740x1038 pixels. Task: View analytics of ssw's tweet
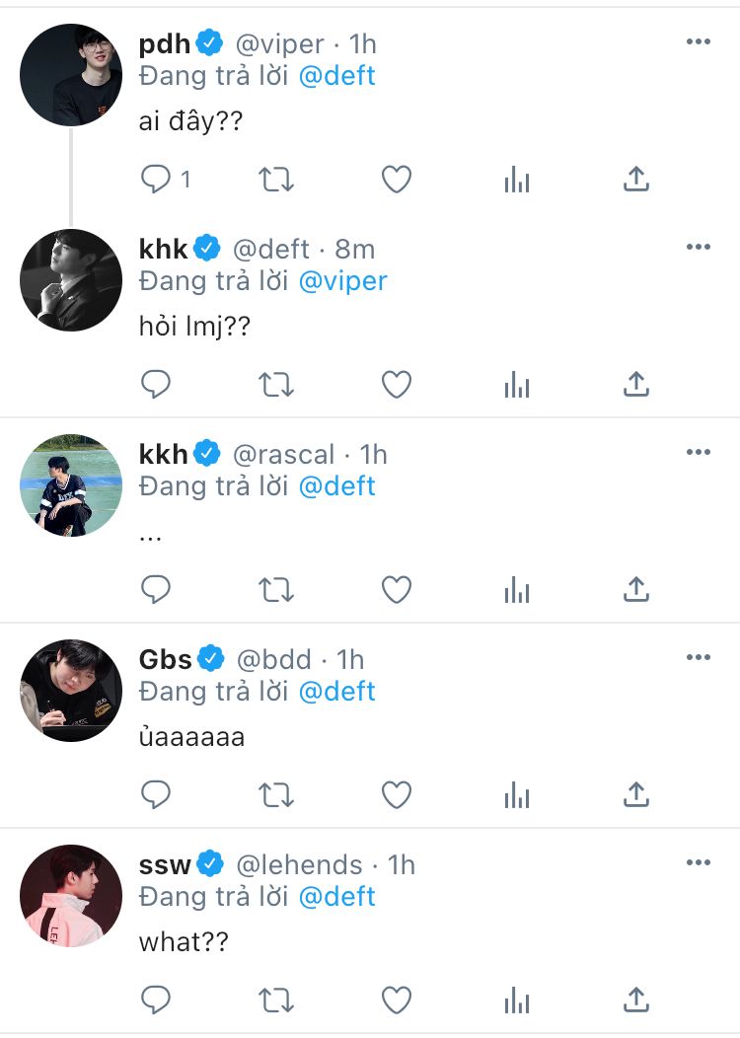pos(517,1000)
